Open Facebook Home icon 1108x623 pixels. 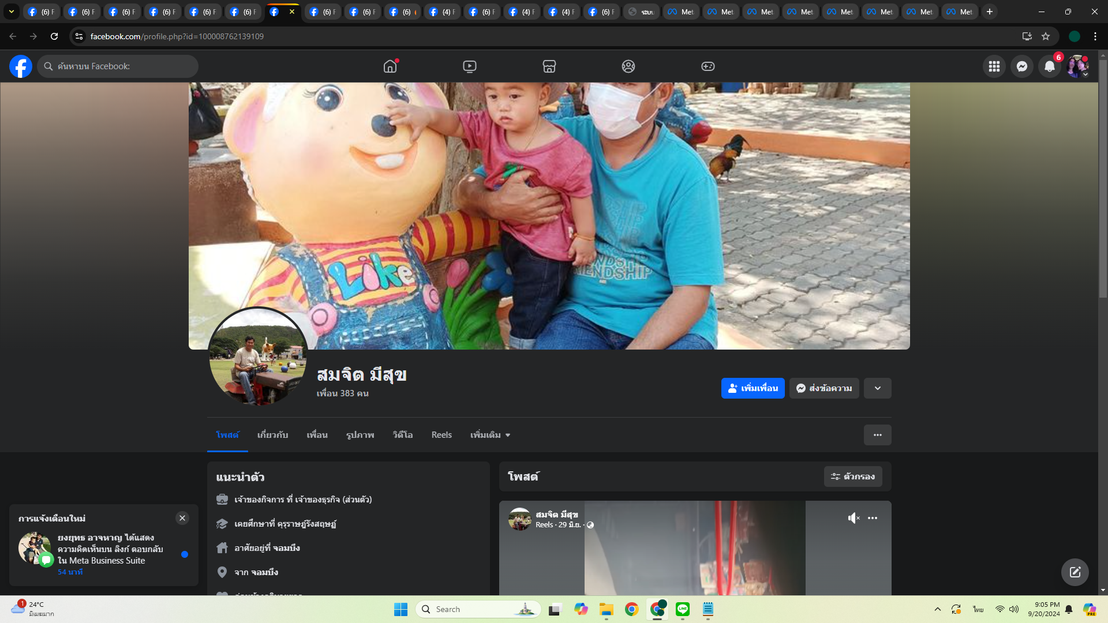[x=390, y=66]
